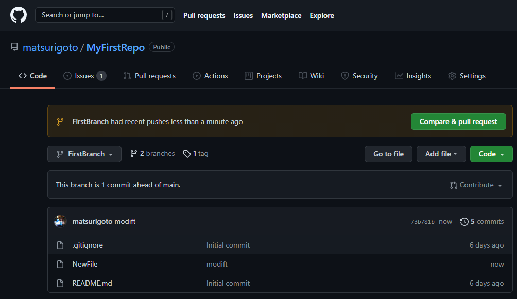Click the branch icon in the push banner
517x299 pixels.
tap(60, 121)
